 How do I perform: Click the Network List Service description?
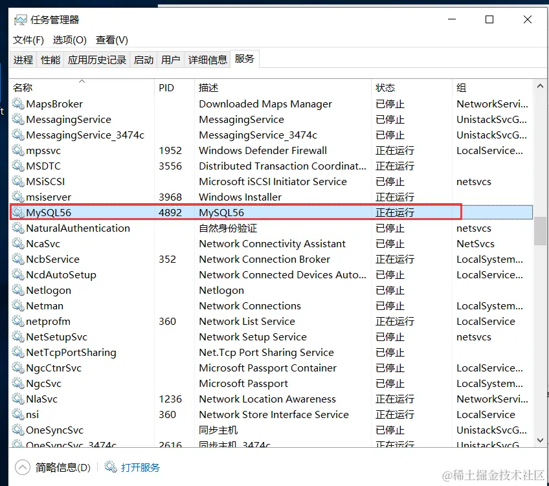247,321
